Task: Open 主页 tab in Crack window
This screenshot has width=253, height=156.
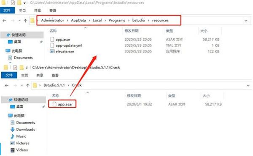Action: (24, 75)
